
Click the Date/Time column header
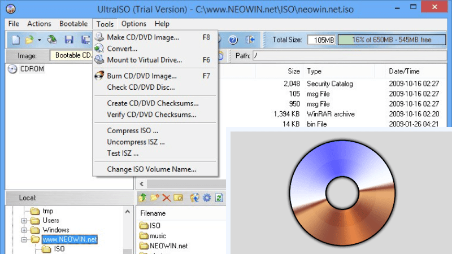coord(404,72)
